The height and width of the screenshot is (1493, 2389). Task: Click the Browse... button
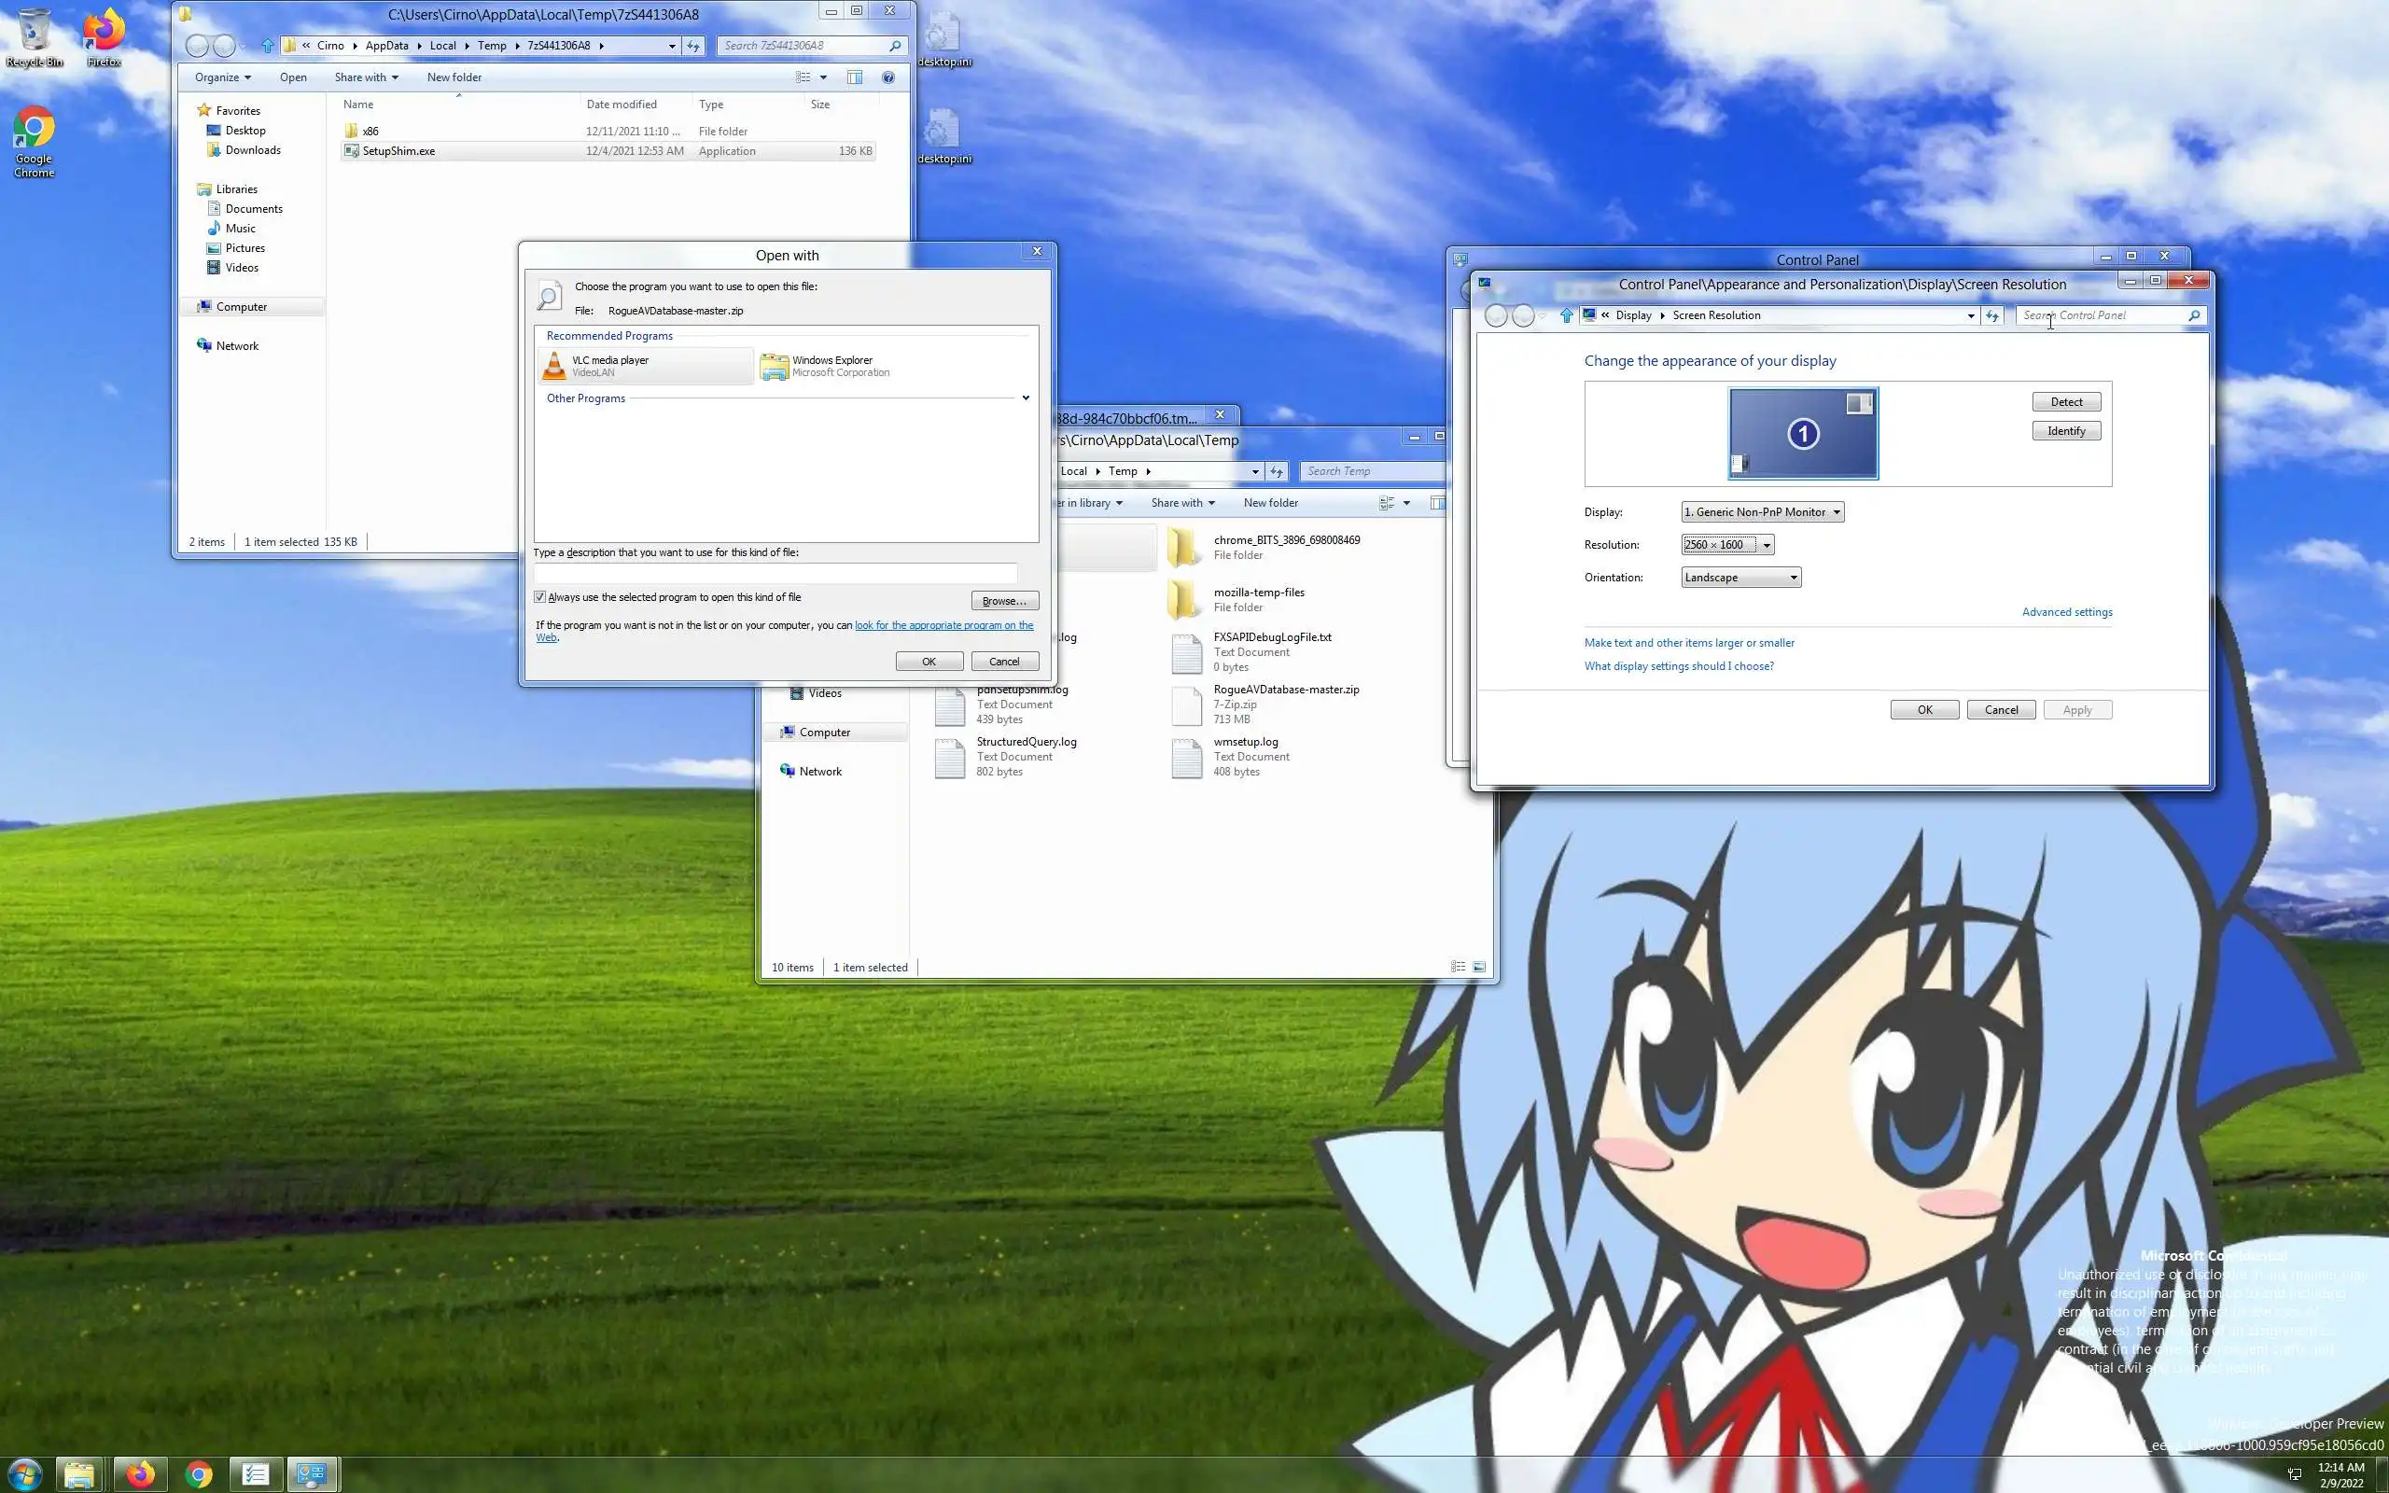coord(1004,600)
